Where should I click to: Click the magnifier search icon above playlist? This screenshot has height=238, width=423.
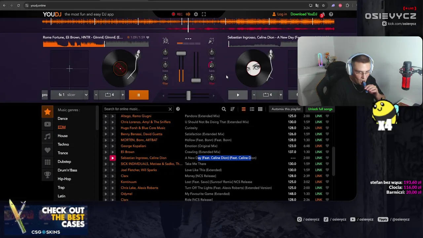[x=224, y=109]
